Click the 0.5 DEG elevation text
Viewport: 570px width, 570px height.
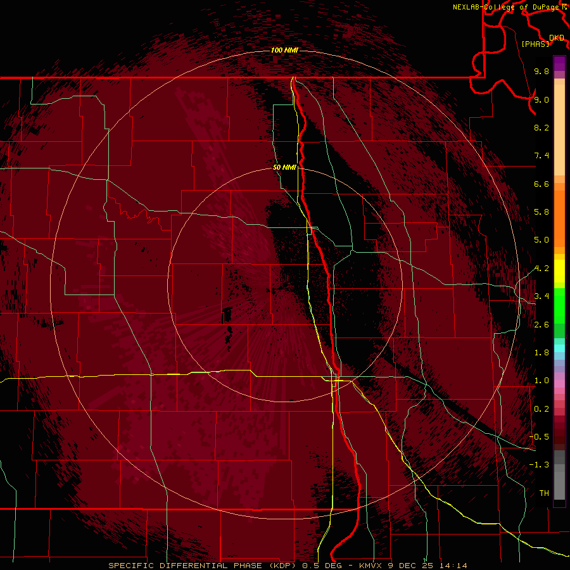pos(322,566)
